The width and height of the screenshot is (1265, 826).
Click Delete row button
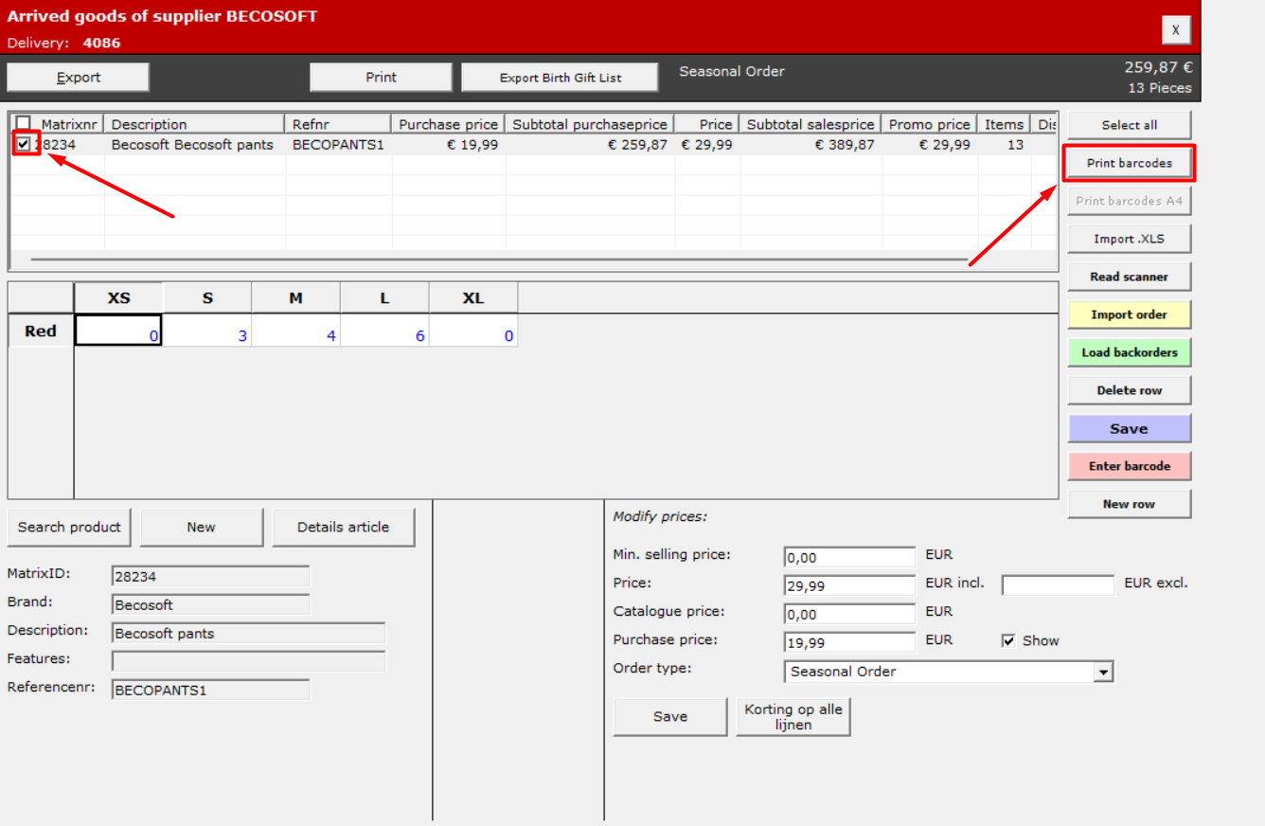[x=1129, y=390]
